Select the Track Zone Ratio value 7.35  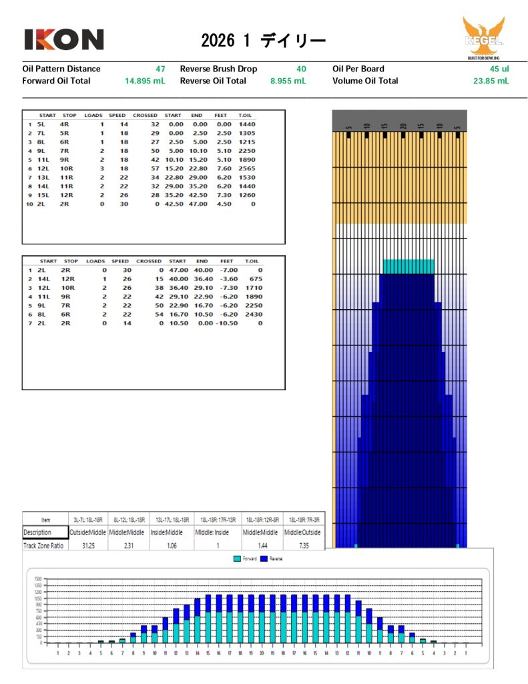[x=302, y=545]
